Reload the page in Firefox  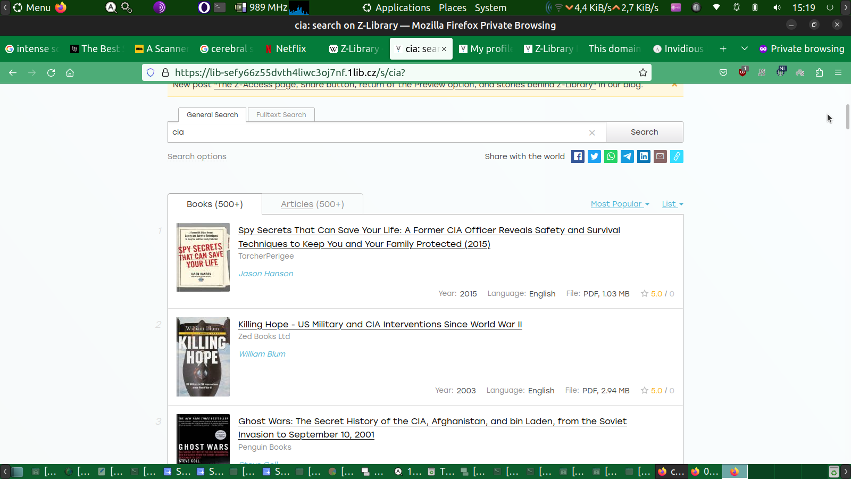click(x=51, y=73)
